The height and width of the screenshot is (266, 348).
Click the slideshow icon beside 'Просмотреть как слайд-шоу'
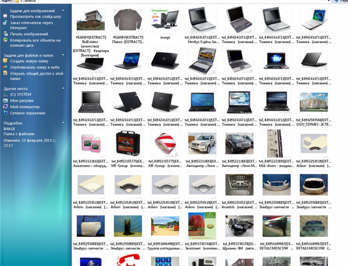pos(5,16)
